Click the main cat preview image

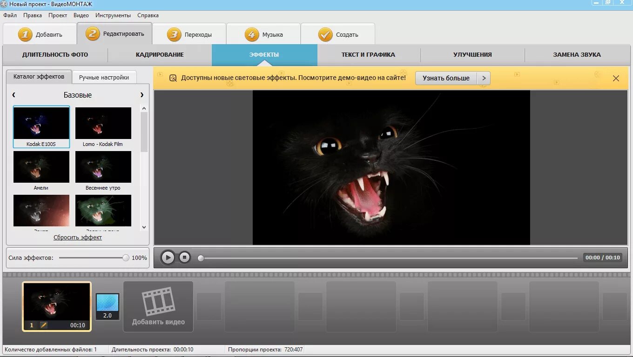pyautogui.click(x=391, y=167)
